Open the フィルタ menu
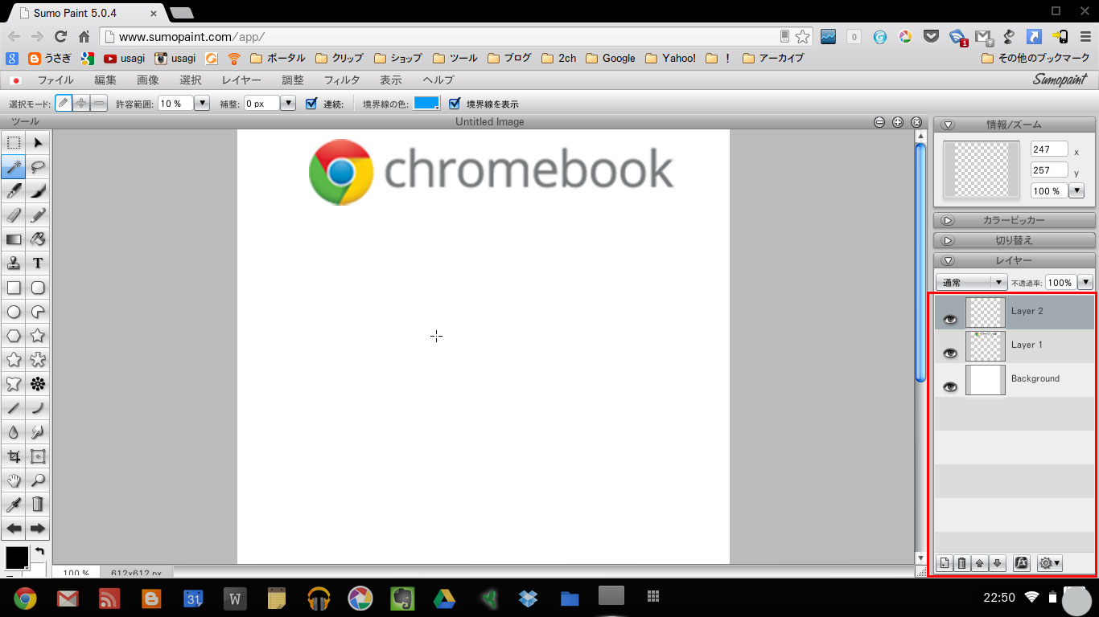Viewport: 1099px width, 617px height. 342,80
